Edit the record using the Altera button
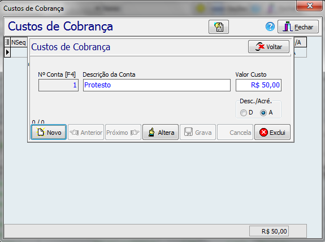 pos(161,132)
